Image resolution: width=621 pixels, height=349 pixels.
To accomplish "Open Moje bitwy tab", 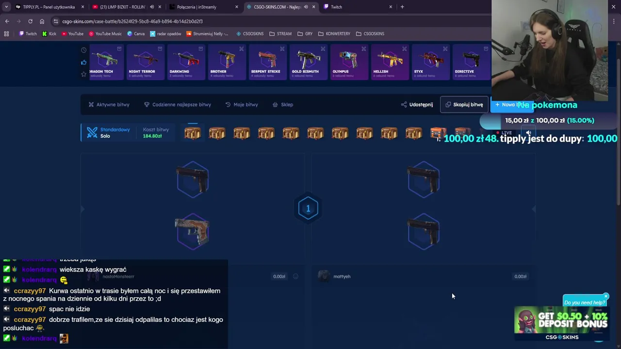I will coord(242,105).
